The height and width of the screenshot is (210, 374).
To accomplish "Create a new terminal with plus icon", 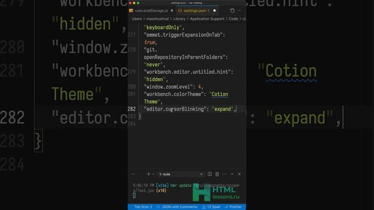I will point(148,174).
